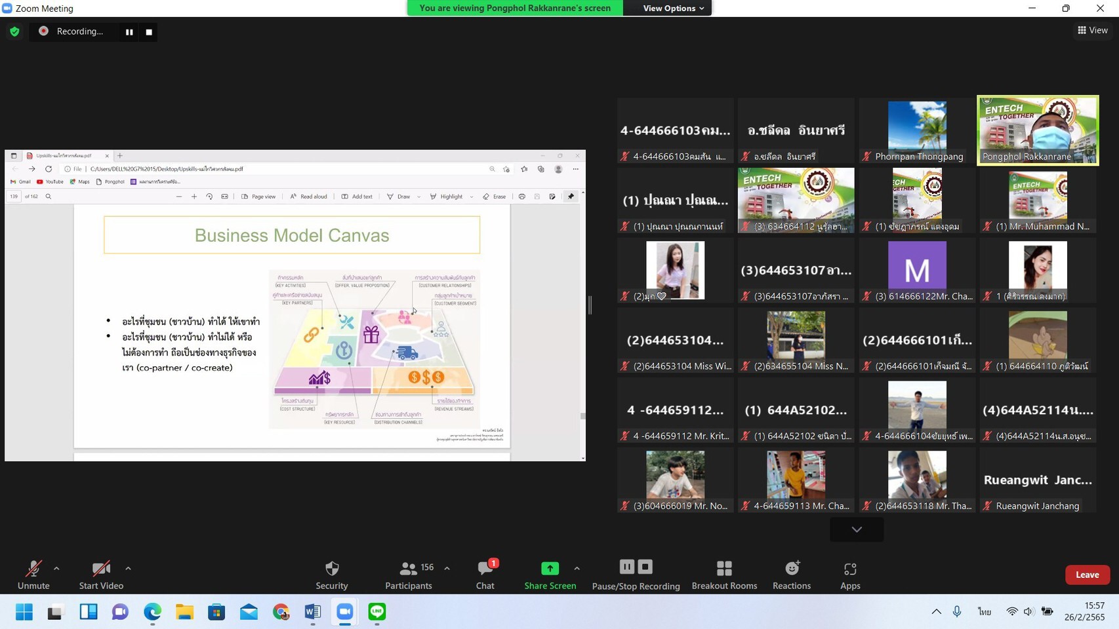The image size is (1119, 629).
Task: Expand the View Options dropdown
Action: 673,8
